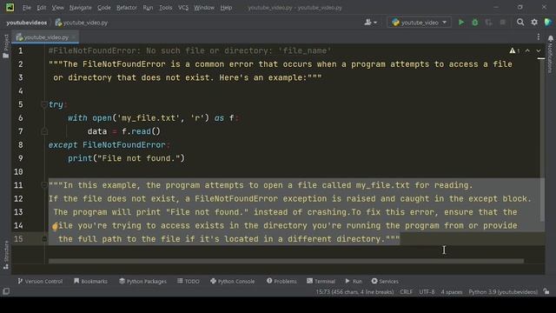Open the Notifications side panel

coord(550,53)
